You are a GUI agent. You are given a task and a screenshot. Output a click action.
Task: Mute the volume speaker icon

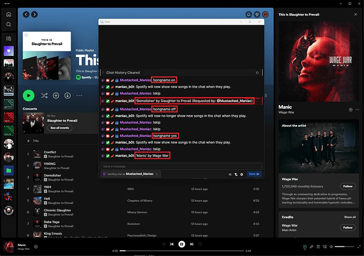331,246
